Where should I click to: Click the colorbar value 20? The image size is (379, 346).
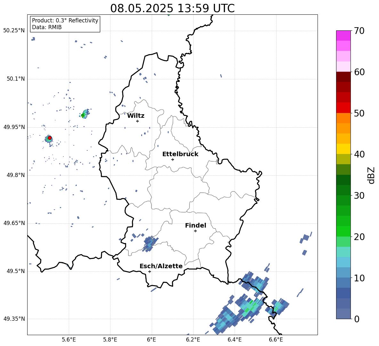pyautogui.click(x=359, y=237)
